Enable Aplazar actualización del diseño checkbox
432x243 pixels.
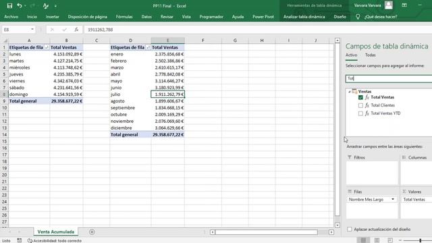350,230
